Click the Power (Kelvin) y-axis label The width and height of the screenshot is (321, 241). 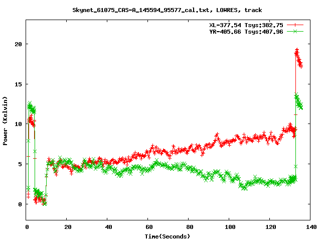coord(6,119)
